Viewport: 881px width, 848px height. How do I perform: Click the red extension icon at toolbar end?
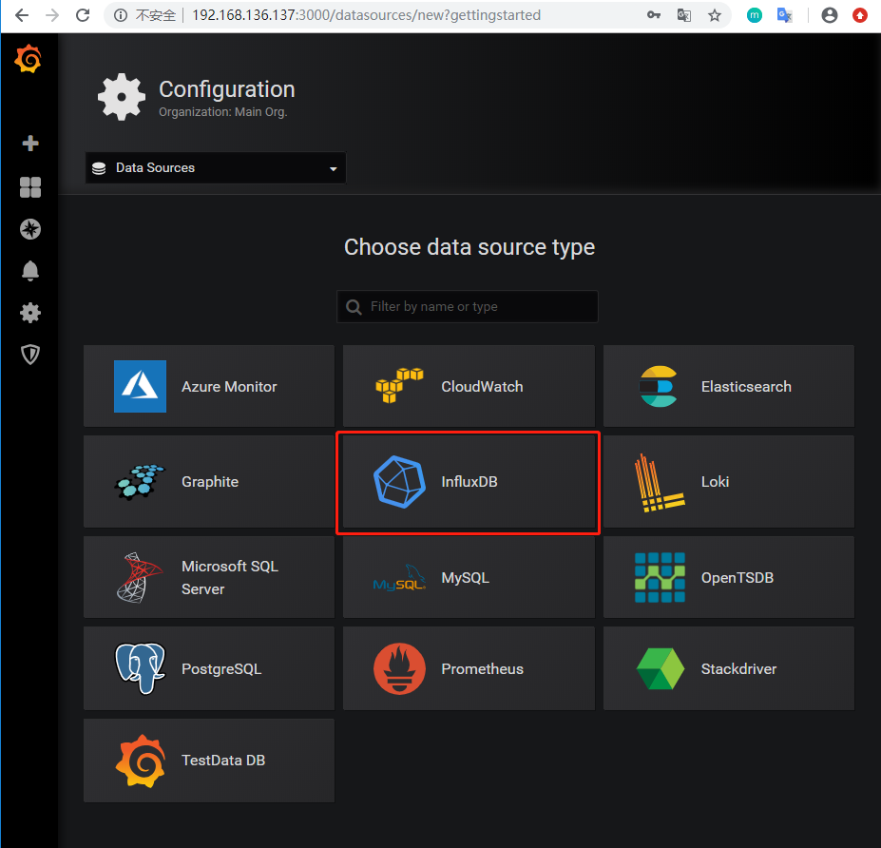tap(860, 15)
